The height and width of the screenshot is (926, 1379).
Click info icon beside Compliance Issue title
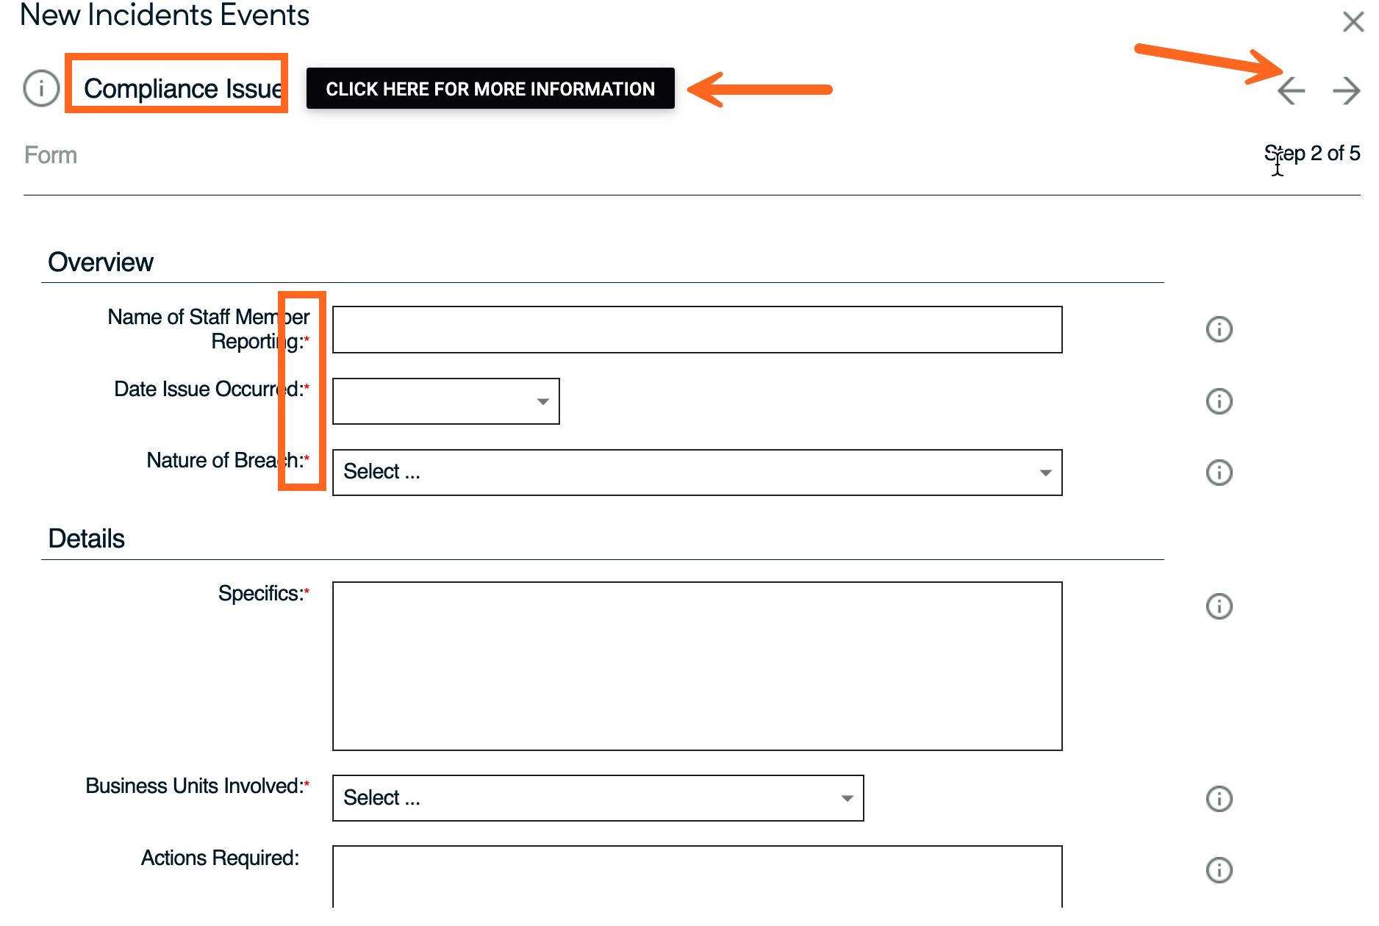coord(41,88)
